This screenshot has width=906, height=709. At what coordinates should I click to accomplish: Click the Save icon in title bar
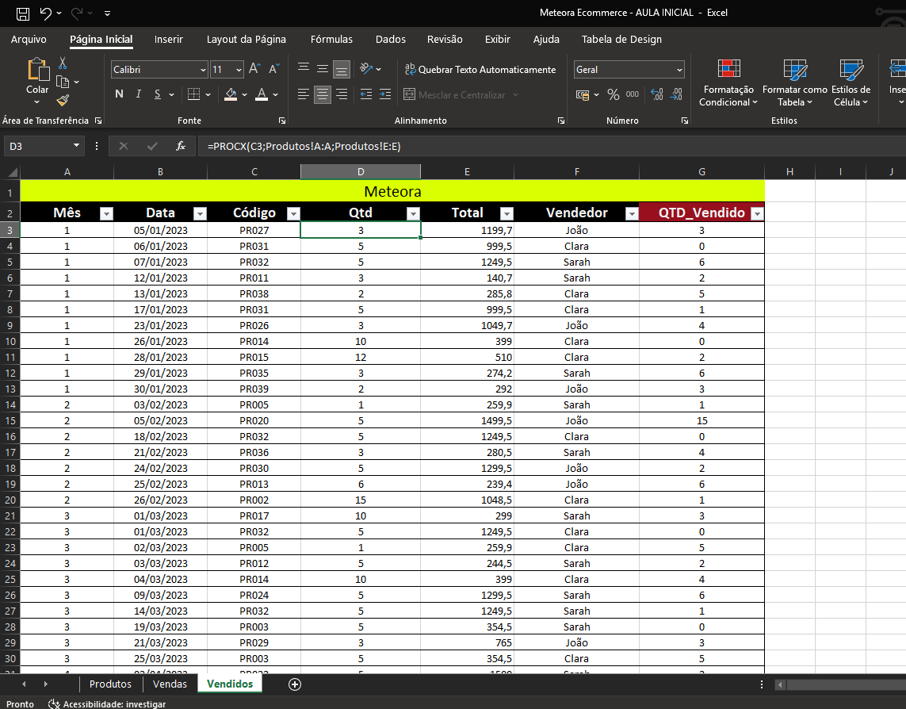22,13
